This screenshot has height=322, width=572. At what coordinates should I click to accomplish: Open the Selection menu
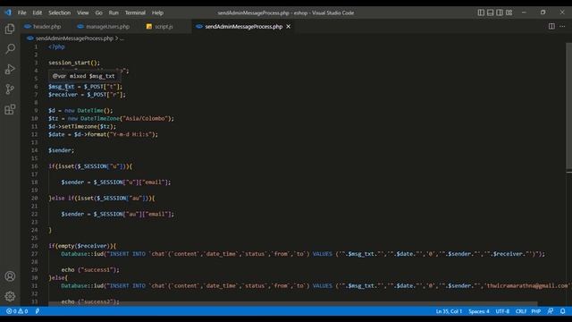coord(60,13)
